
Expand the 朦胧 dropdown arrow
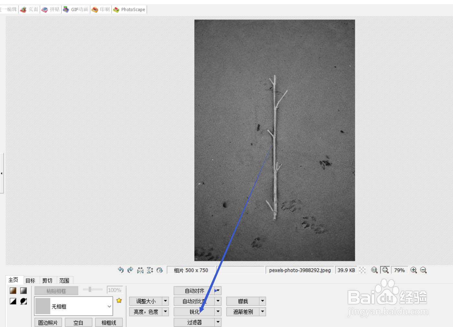coord(263,301)
